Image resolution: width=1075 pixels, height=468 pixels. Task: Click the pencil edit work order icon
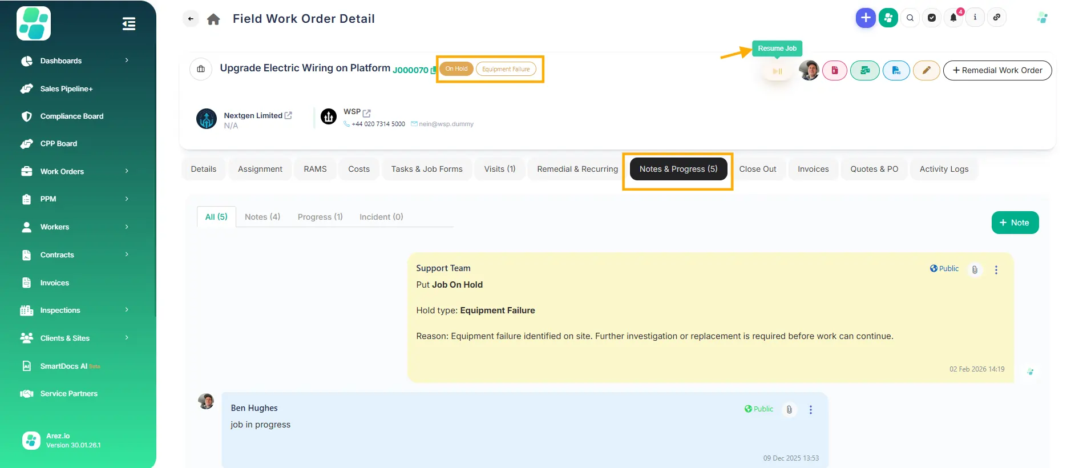coord(926,70)
